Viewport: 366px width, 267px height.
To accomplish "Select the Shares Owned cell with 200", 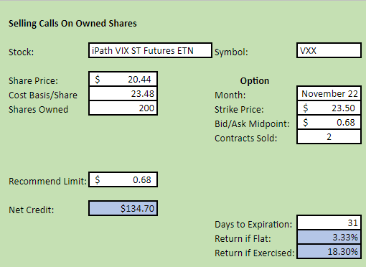I will pos(123,108).
